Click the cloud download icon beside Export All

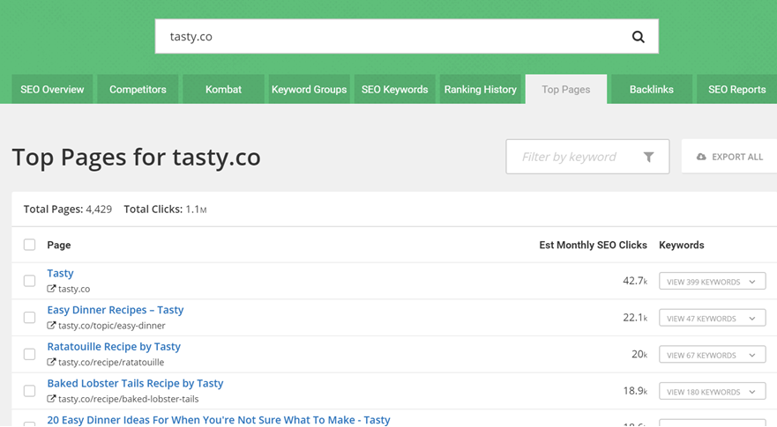coord(701,157)
